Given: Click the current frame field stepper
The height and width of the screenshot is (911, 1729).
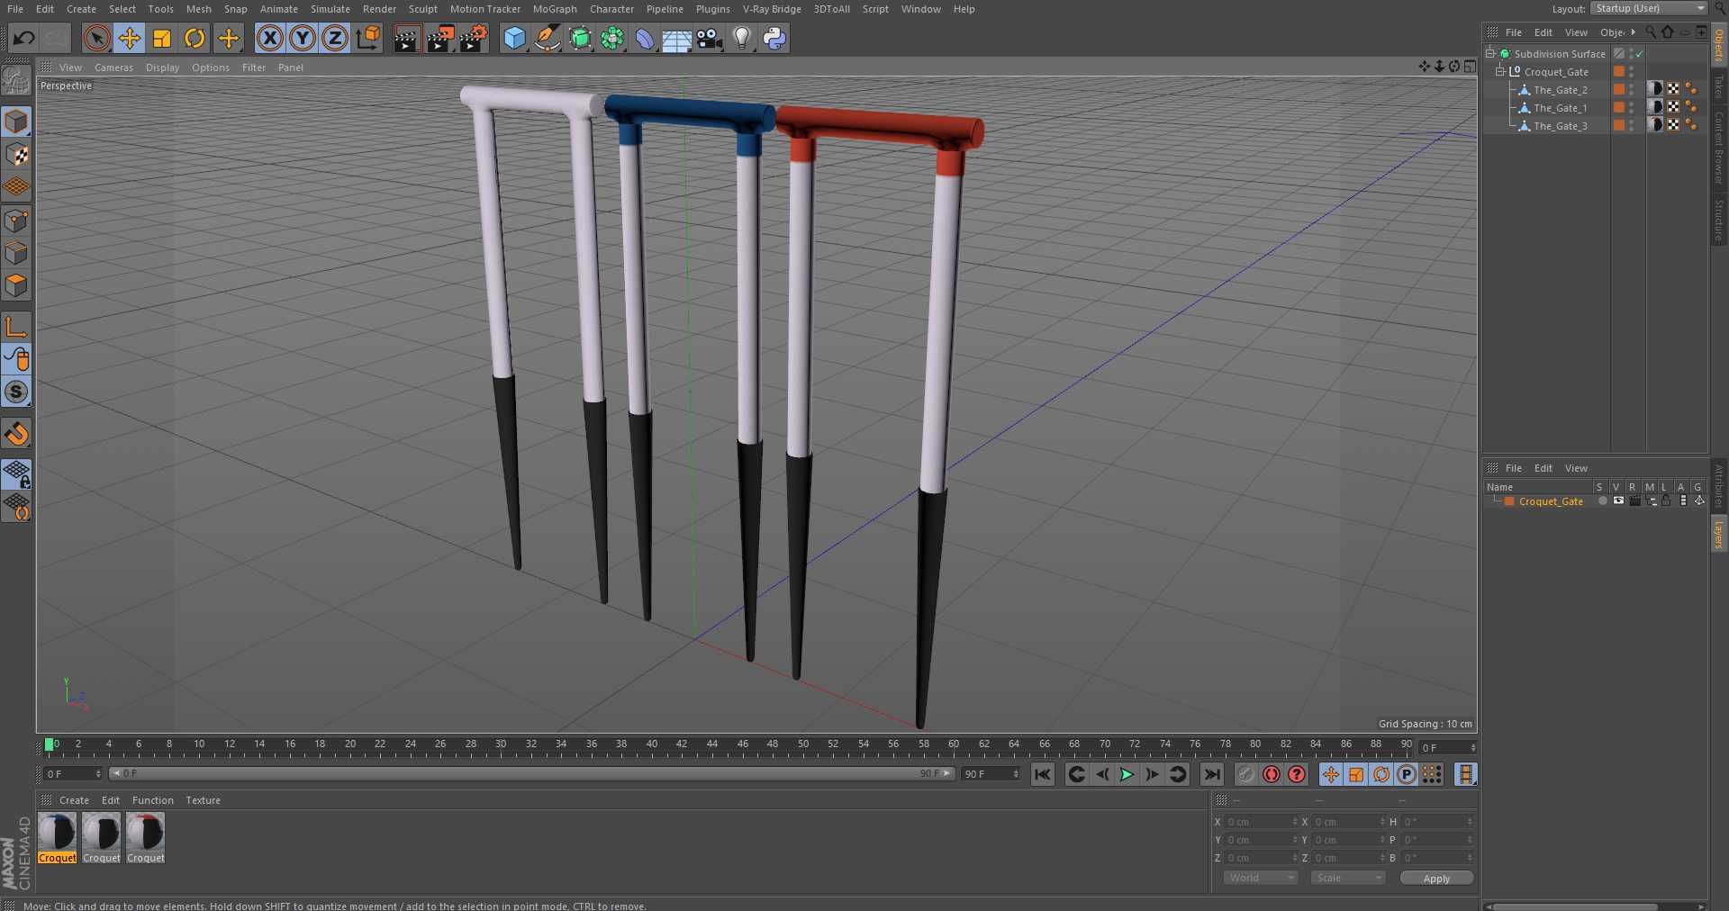Looking at the screenshot, I should (1473, 747).
